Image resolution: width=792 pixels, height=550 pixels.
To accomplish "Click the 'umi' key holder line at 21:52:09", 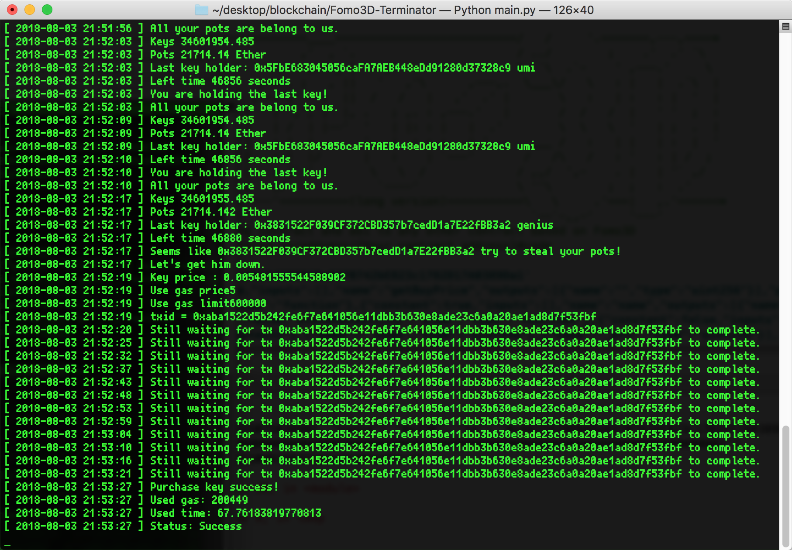I will click(x=270, y=146).
